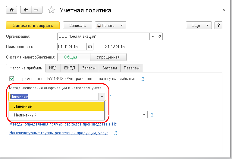Select Упрощенная taxation system

pyautogui.click(x=108, y=57)
